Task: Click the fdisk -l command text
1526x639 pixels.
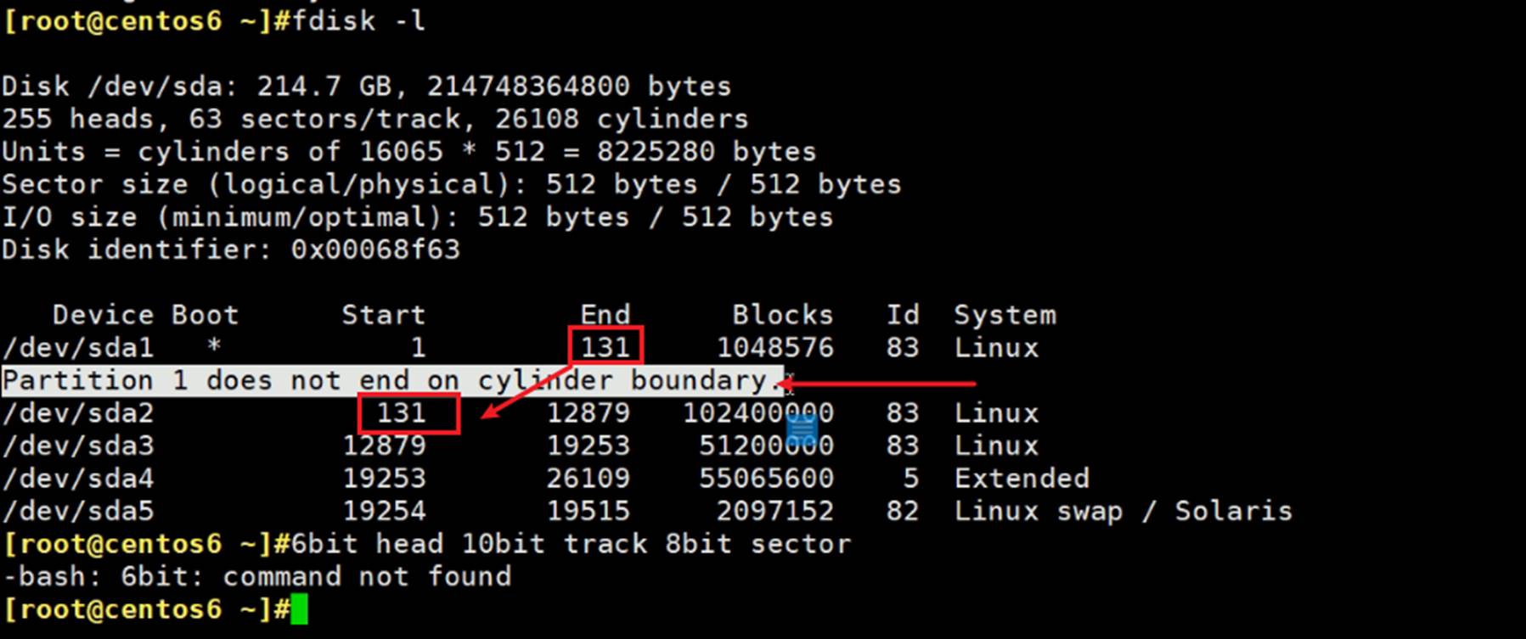Action: (358, 20)
